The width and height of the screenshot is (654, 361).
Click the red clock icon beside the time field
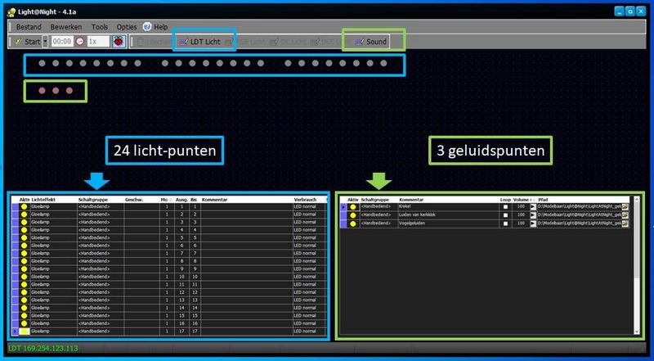79,42
